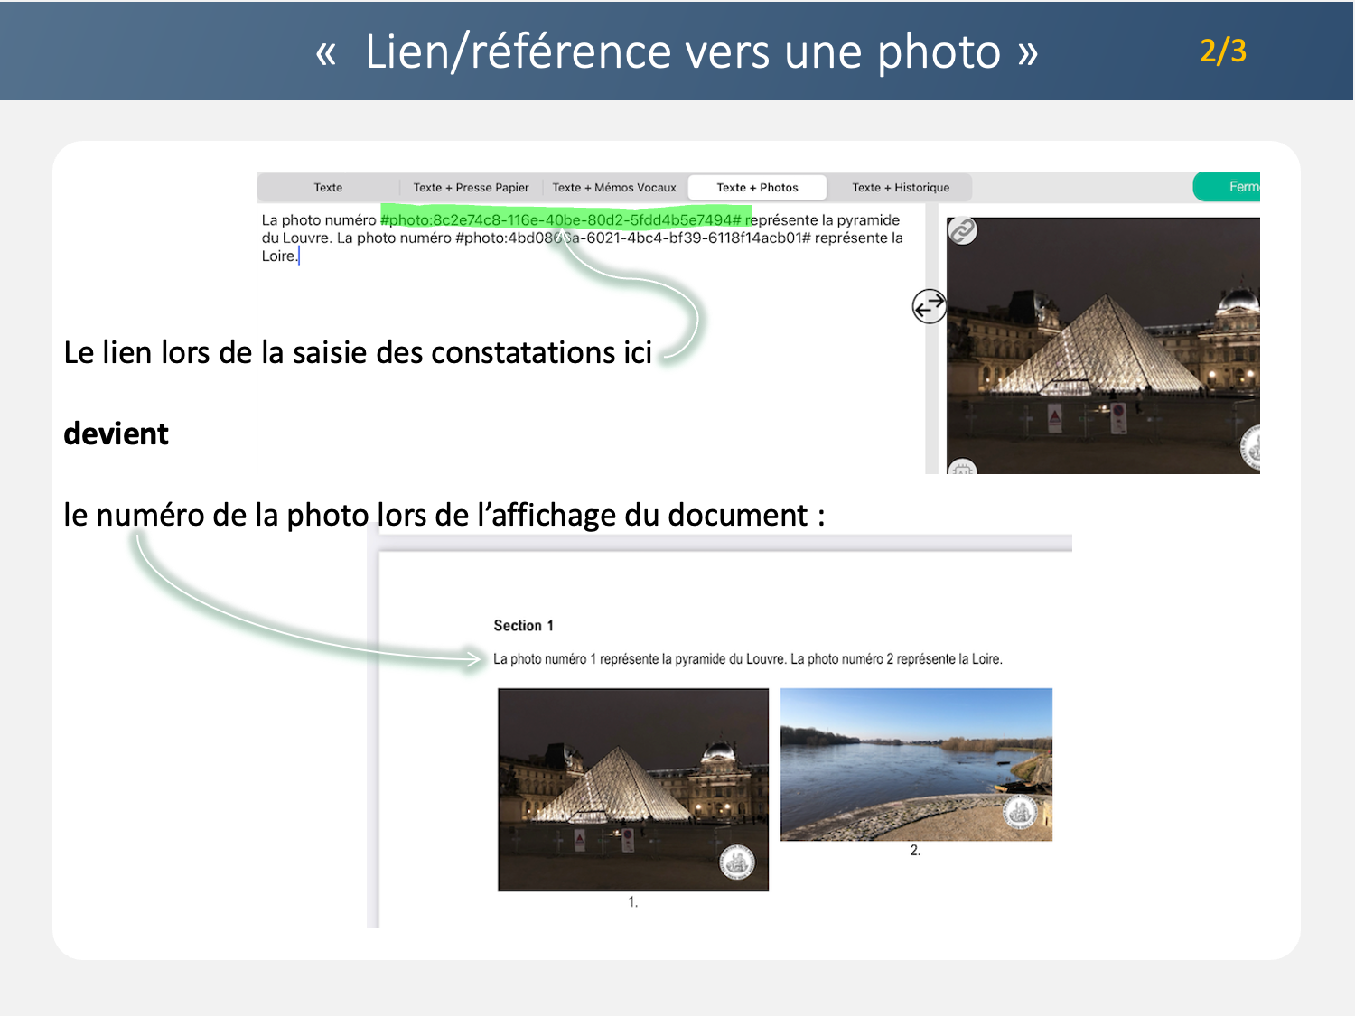Click the chain link icon on the Louvre photo
Screen dimensions: 1355x1016
pyautogui.click(x=962, y=231)
